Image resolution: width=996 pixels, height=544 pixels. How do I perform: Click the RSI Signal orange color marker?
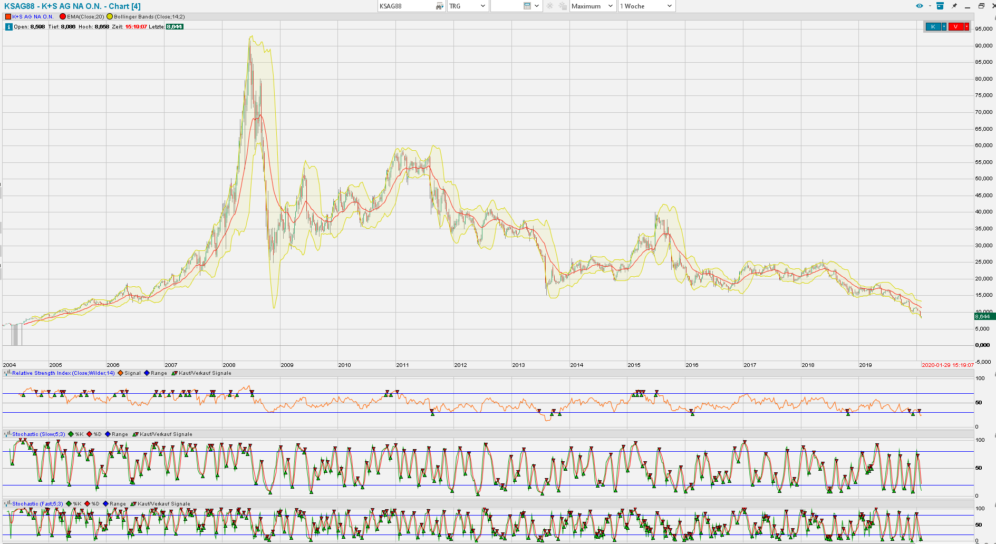[120, 373]
